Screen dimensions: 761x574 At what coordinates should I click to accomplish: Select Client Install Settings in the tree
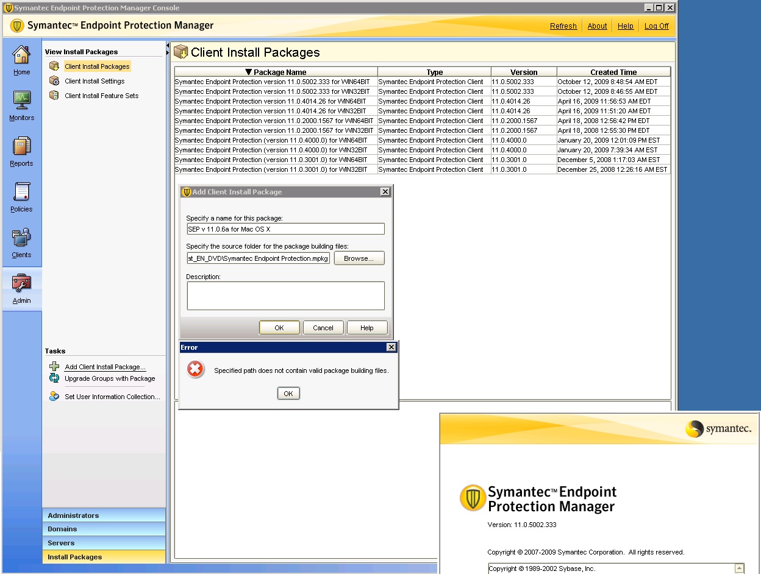(x=95, y=81)
